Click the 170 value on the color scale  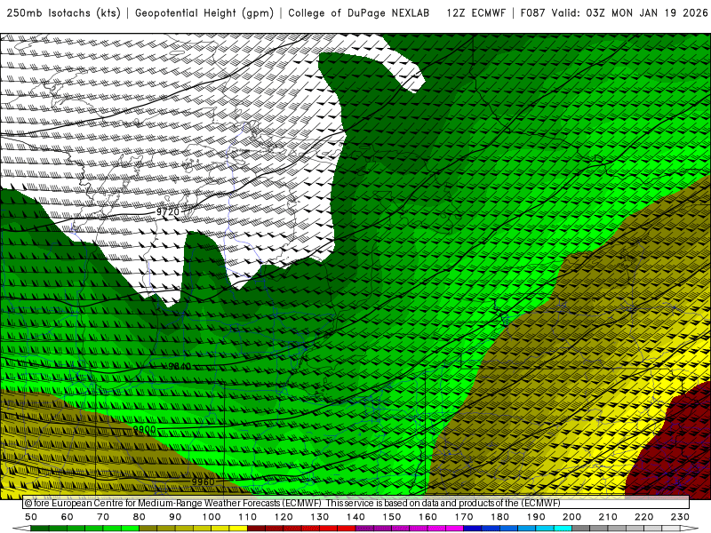click(463, 517)
